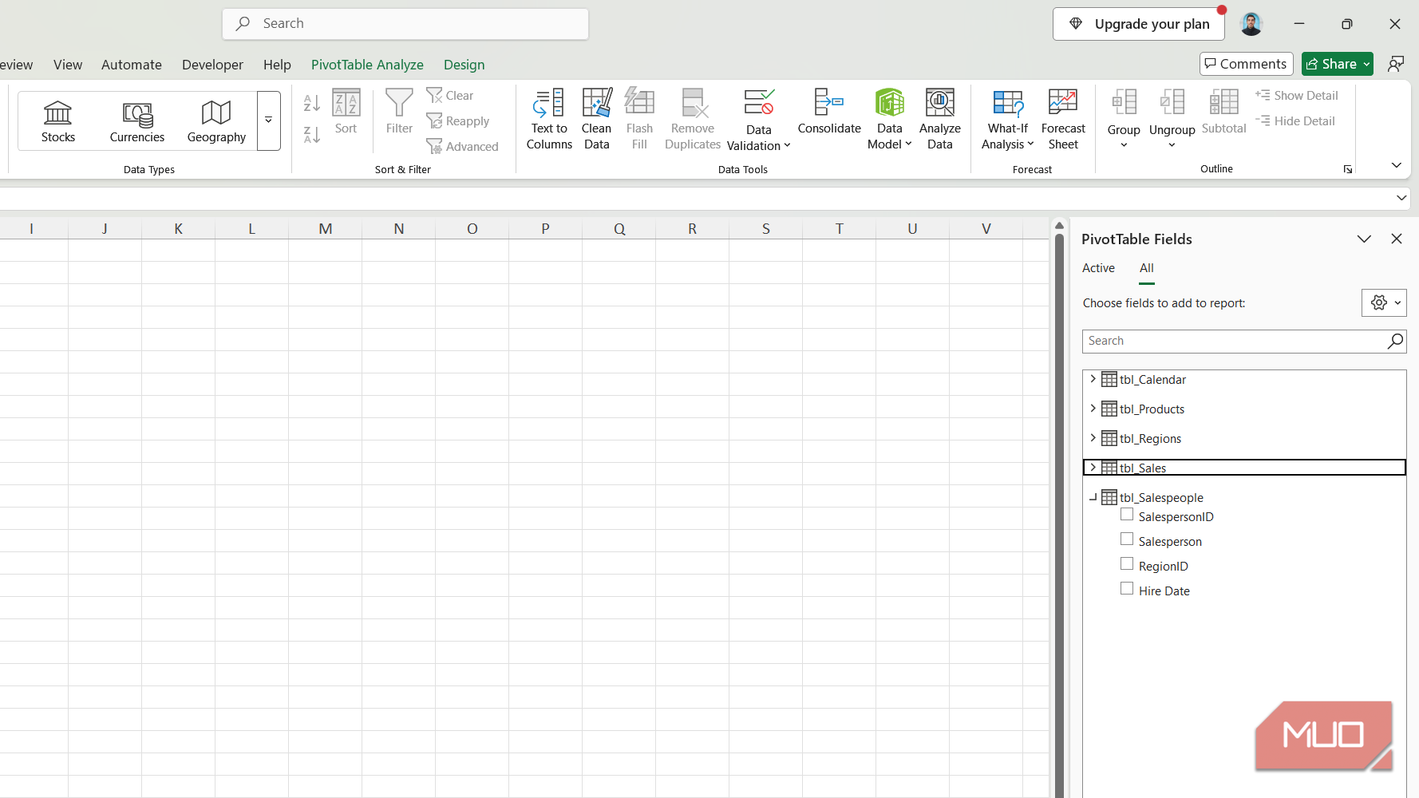Check the Salesperson field
This screenshot has height=798, width=1419.
pos(1127,539)
